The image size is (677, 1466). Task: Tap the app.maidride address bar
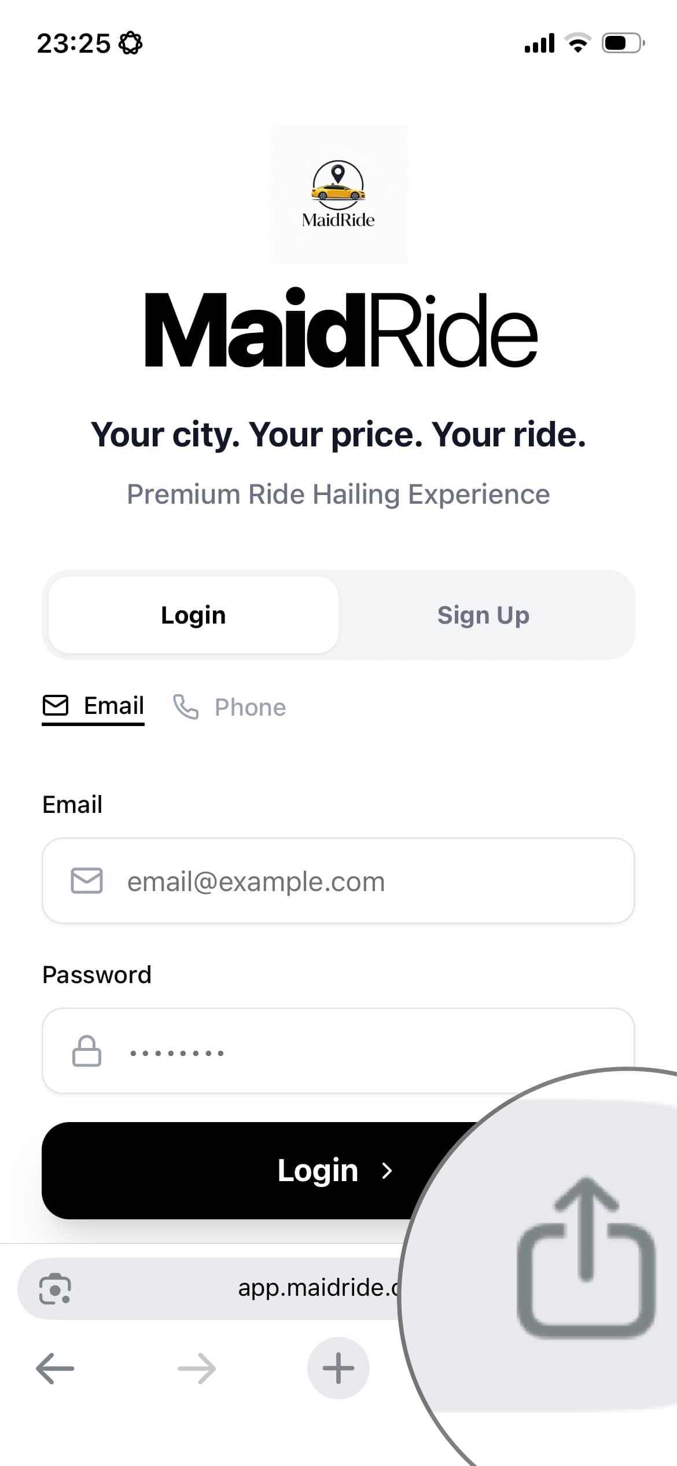[x=312, y=1289]
